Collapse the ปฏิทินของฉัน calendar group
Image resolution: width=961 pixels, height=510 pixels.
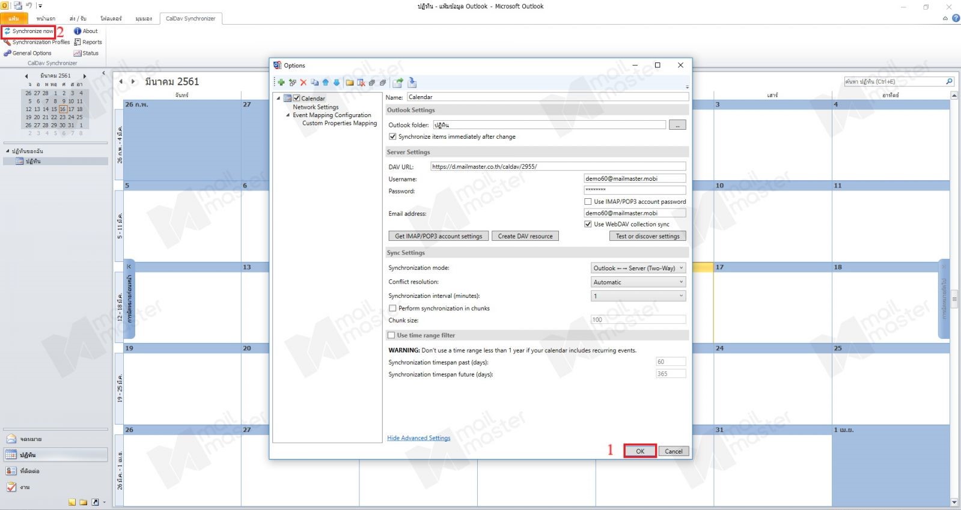point(7,151)
